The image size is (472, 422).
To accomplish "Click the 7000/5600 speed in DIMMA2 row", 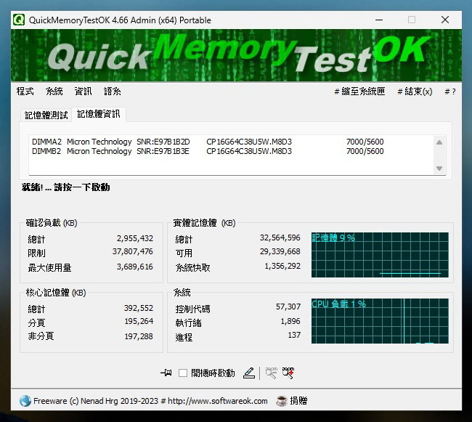I will (x=365, y=142).
